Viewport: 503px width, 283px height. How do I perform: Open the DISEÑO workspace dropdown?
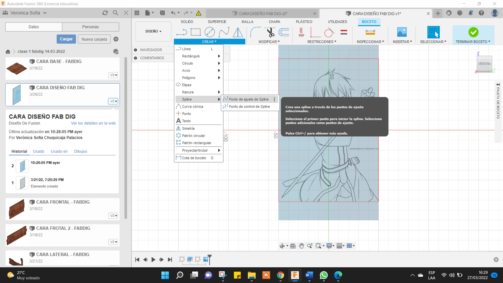coord(153,31)
